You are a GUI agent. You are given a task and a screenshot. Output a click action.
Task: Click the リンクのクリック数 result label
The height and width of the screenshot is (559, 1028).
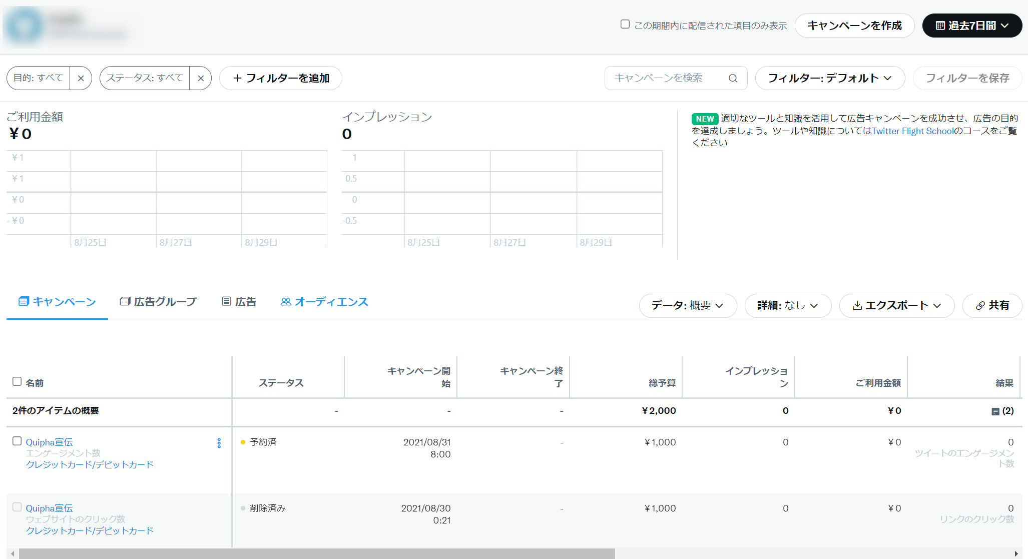(976, 519)
